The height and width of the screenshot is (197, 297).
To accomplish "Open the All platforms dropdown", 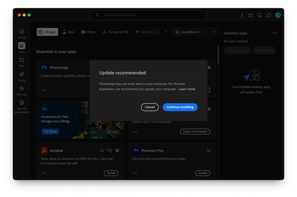I will pos(195,32).
